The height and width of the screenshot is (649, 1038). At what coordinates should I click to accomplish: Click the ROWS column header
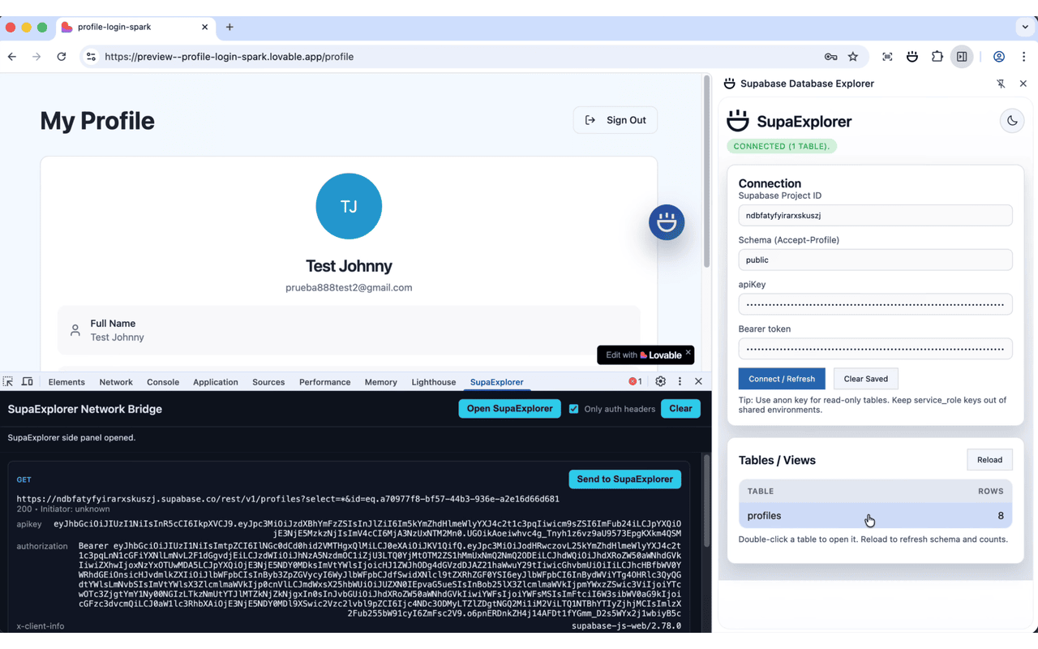click(x=990, y=492)
